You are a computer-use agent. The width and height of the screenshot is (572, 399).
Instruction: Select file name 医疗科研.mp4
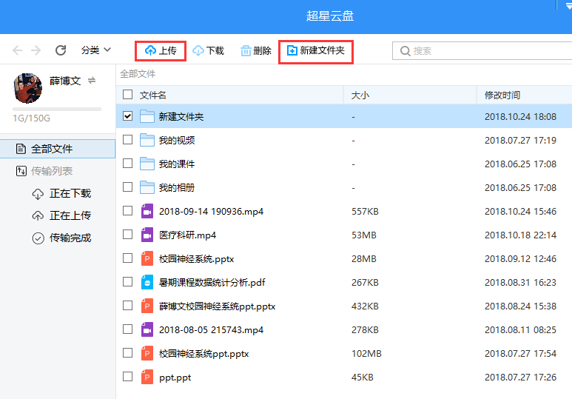[187, 235]
